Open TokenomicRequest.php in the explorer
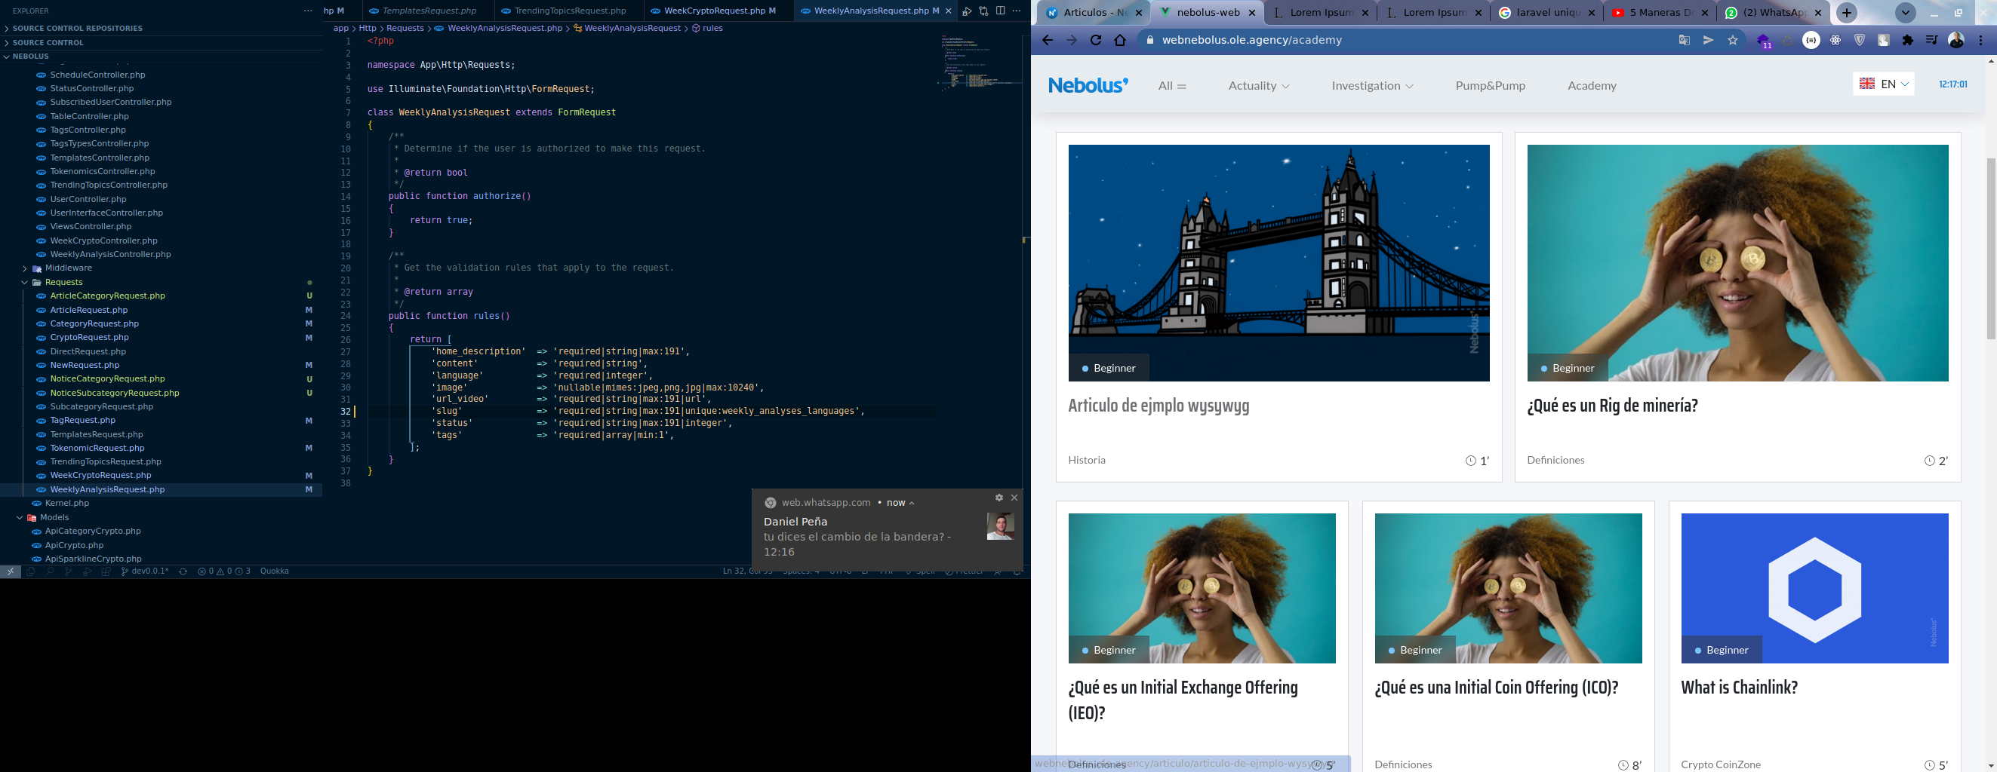This screenshot has width=1997, height=772. pos(97,449)
